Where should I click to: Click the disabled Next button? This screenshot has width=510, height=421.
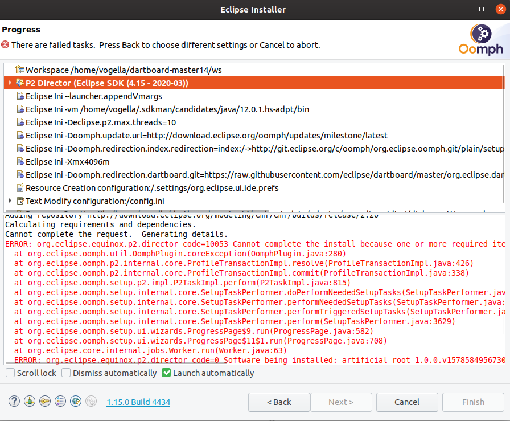coord(341,402)
